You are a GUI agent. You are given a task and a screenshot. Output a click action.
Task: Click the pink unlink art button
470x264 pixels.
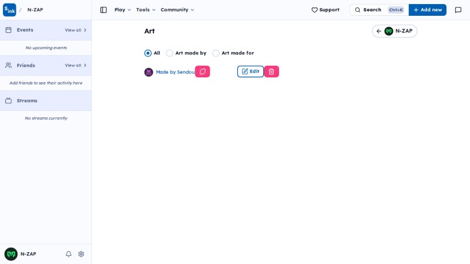click(x=203, y=72)
